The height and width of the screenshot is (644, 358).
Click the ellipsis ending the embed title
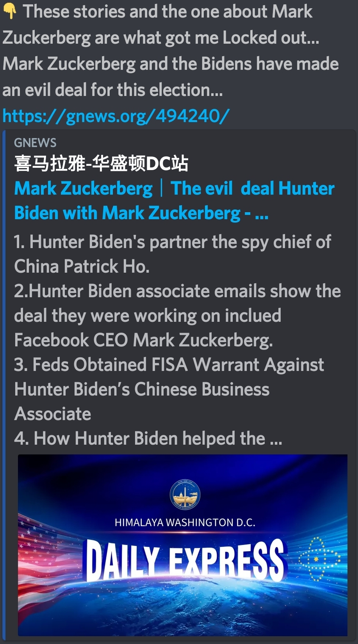pyautogui.click(x=262, y=213)
